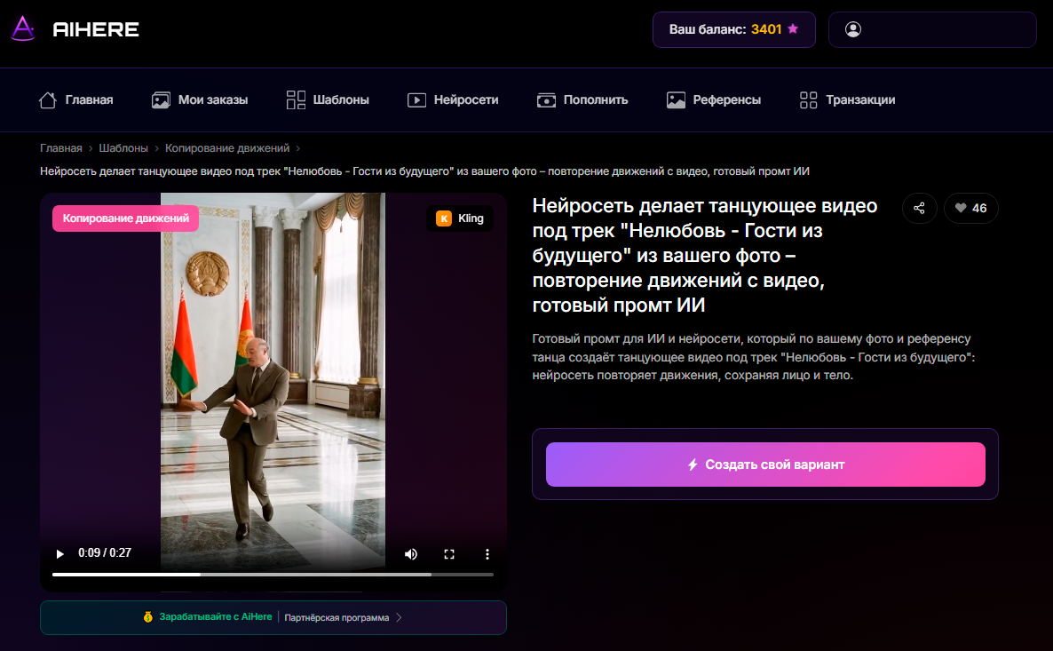The height and width of the screenshot is (651, 1053).
Task: Open the user profile avatar icon
Action: (x=853, y=29)
